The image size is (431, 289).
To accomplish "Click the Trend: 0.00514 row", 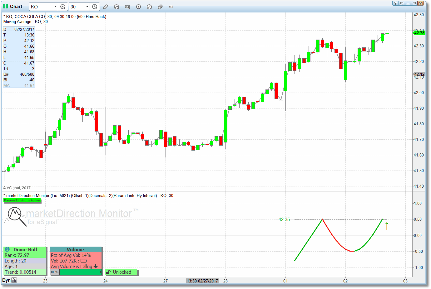I will (x=25, y=272).
